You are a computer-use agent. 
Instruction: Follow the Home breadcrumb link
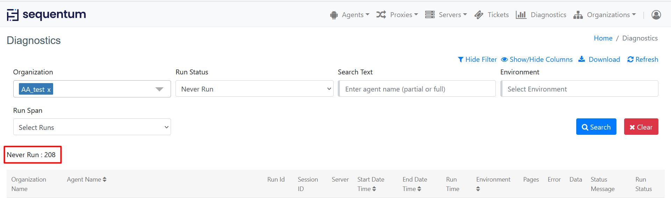point(603,38)
